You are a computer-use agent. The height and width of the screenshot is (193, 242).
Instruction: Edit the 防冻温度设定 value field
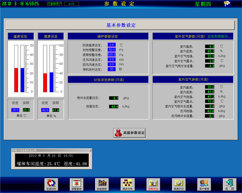[x=111, y=45]
